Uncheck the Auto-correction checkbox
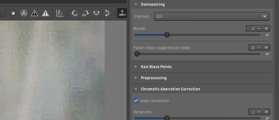This screenshot has height=120, width=279. 136,101
